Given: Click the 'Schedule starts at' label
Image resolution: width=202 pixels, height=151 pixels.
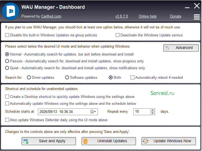Looking at the screenshot, I should point(20,112).
